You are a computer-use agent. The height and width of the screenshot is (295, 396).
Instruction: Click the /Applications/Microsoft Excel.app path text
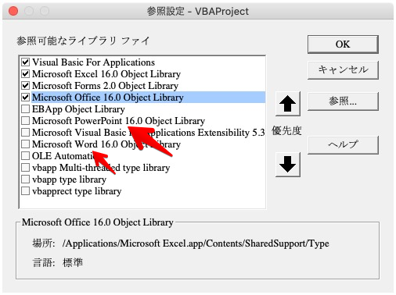pyautogui.click(x=196, y=243)
